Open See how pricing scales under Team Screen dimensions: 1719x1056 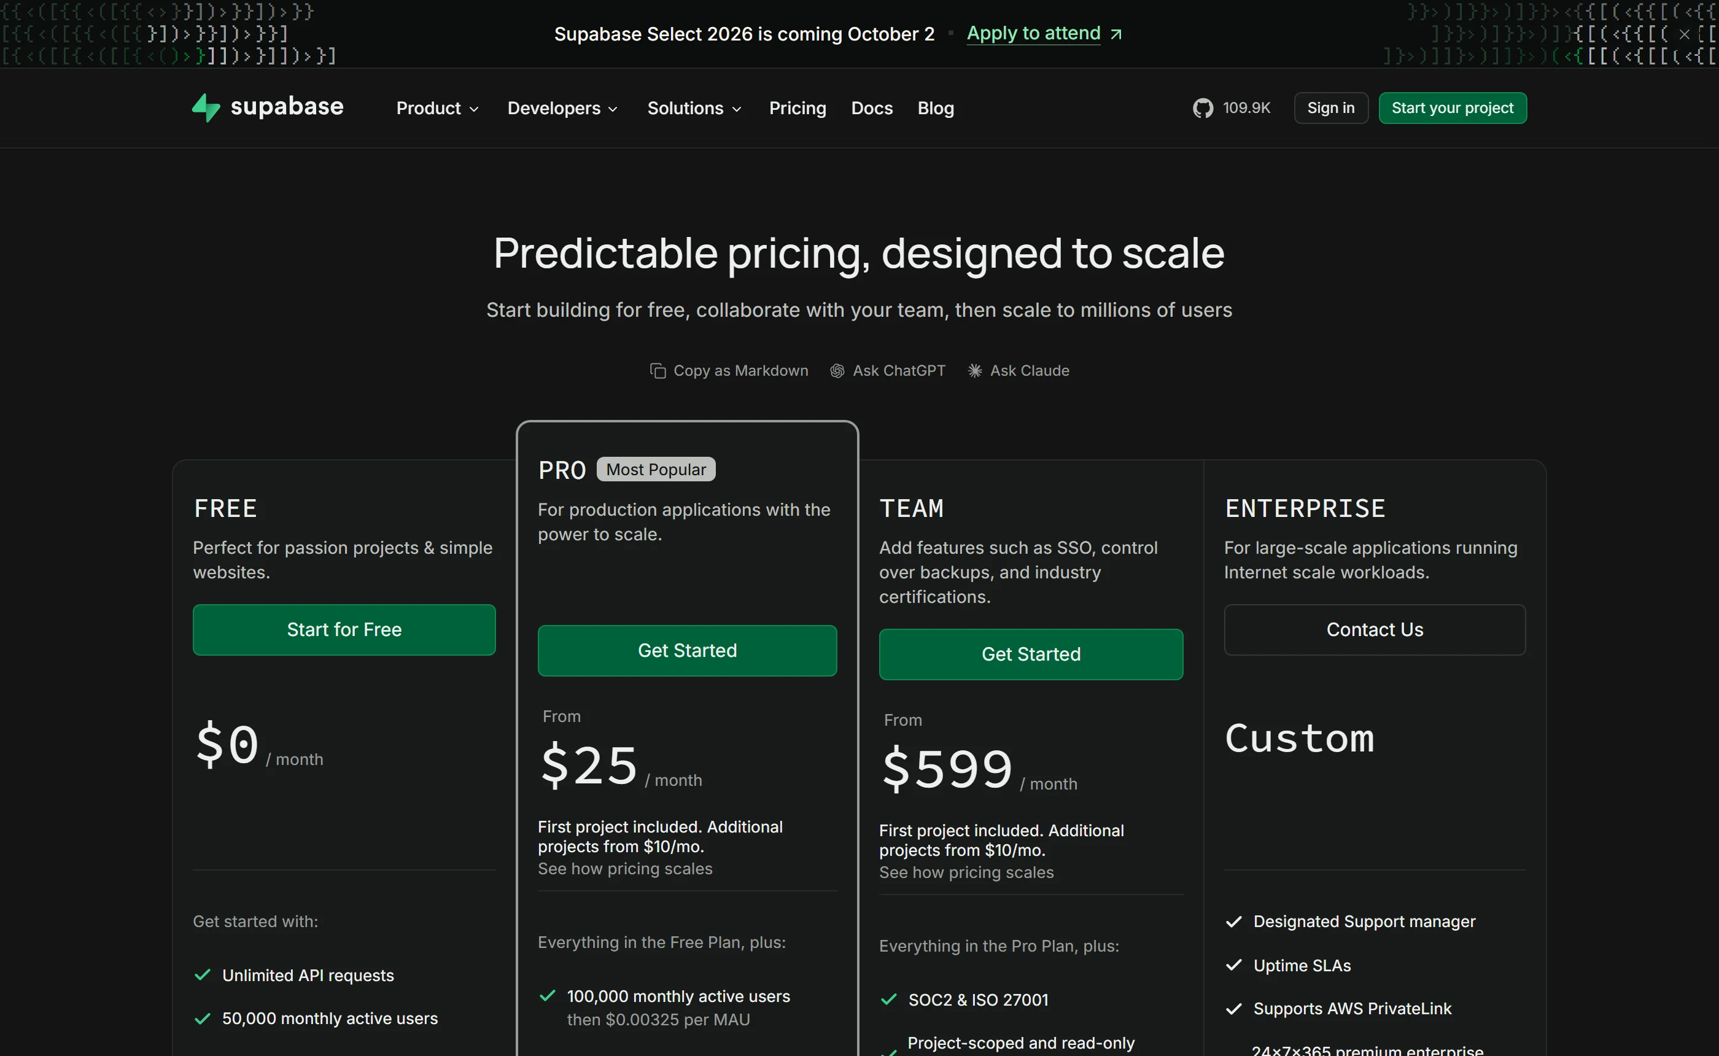(x=966, y=872)
